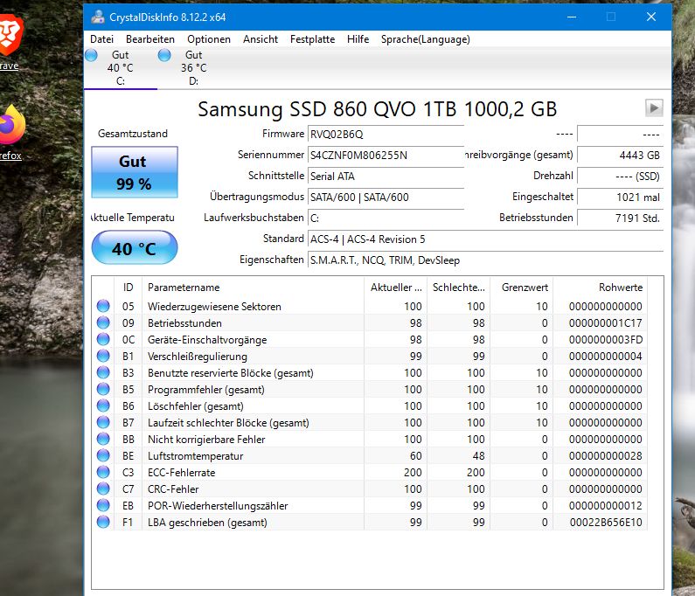
Task: Click status orb of Geräte-Einschaltvorgänge row
Action: [x=103, y=339]
